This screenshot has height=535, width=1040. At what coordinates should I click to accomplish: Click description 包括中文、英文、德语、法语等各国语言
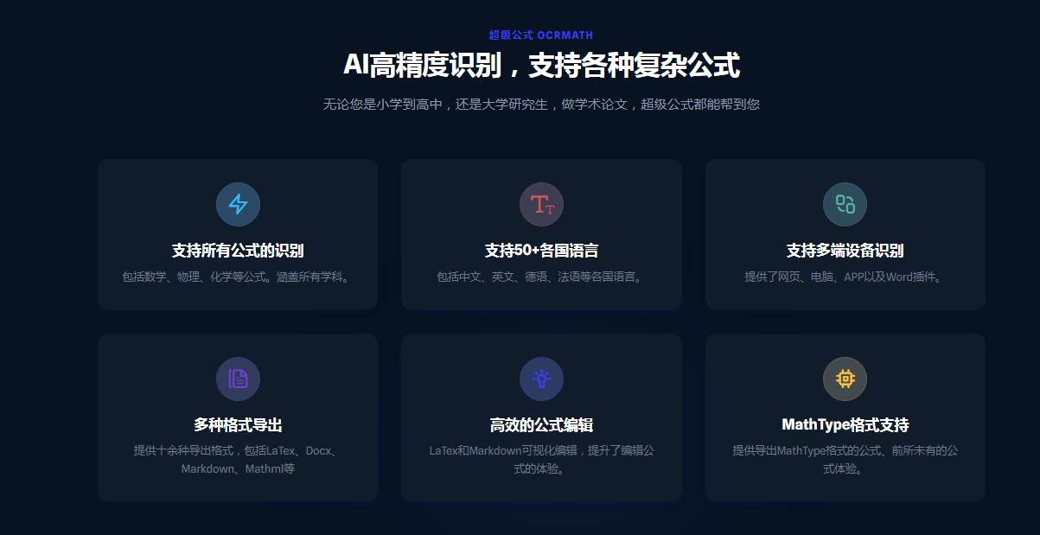(541, 277)
